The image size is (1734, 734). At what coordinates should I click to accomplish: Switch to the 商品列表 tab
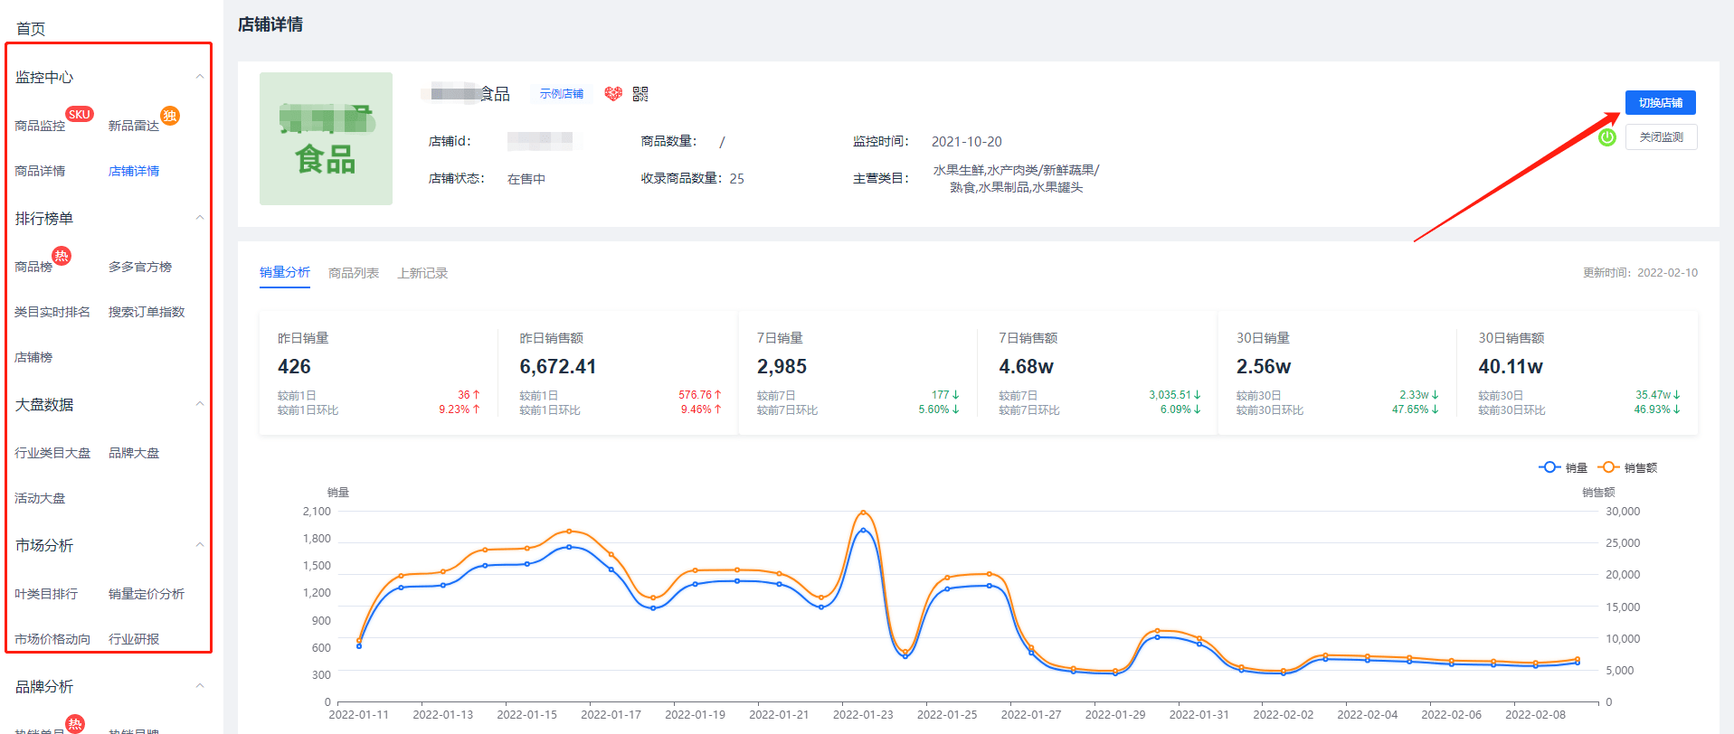tap(354, 273)
